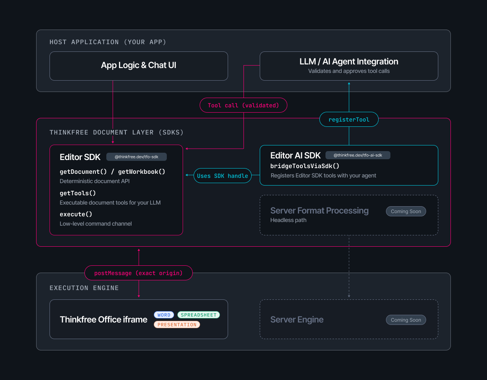
Task: Click the WORD tag
Action: pyautogui.click(x=164, y=315)
